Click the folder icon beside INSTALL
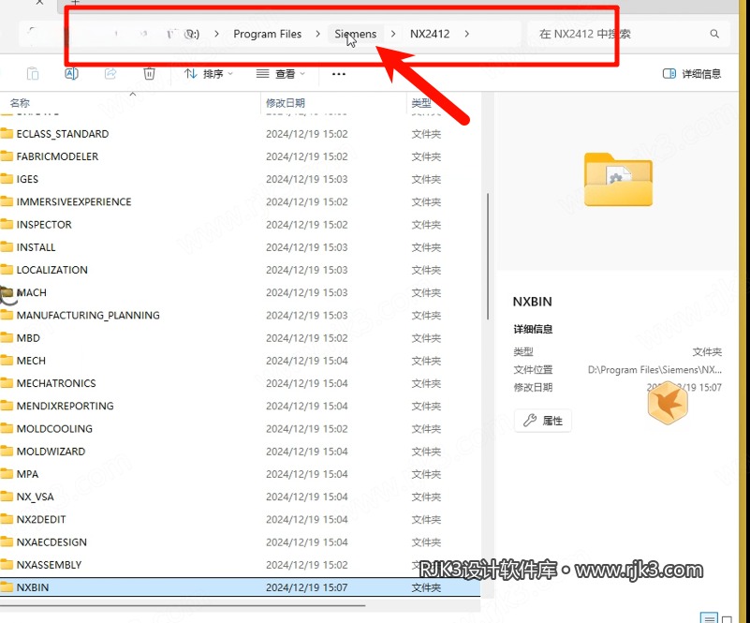 pos(7,247)
